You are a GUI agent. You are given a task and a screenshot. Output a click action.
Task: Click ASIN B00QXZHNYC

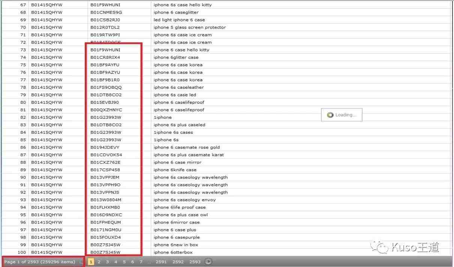pos(106,110)
